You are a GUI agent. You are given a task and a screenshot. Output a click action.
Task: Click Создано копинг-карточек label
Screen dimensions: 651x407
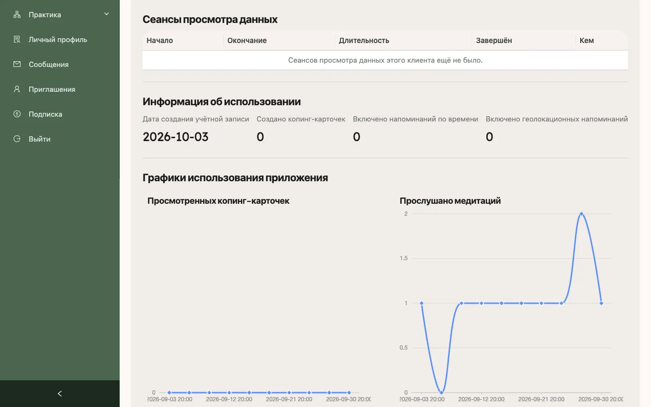tap(301, 119)
